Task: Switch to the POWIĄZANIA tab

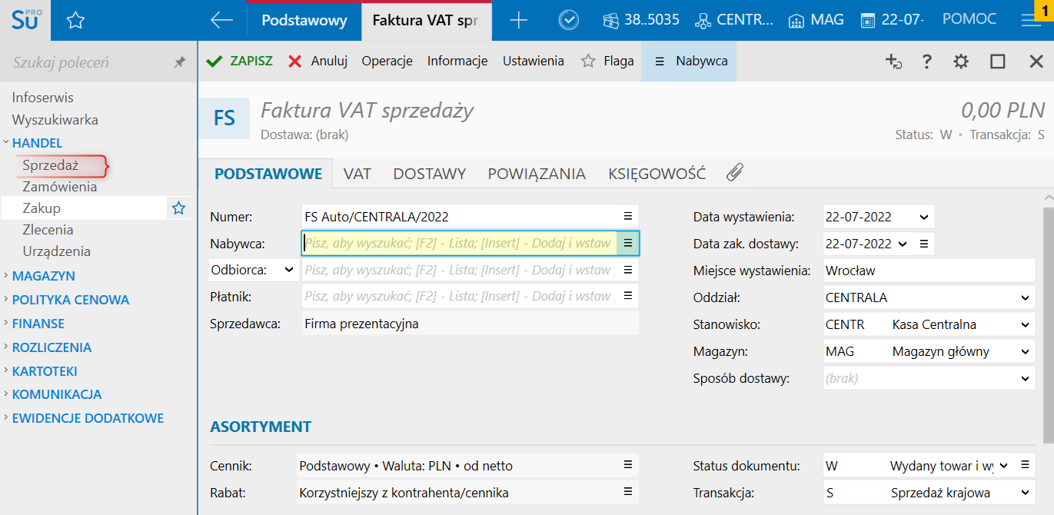Action: point(537,174)
